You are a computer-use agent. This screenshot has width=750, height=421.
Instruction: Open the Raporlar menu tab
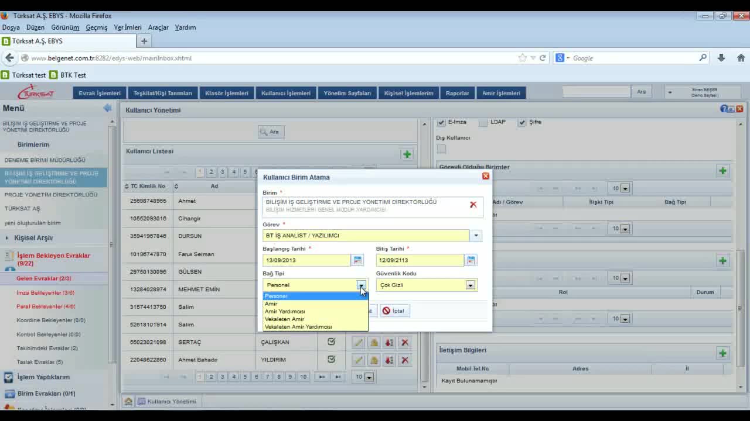pyautogui.click(x=457, y=93)
